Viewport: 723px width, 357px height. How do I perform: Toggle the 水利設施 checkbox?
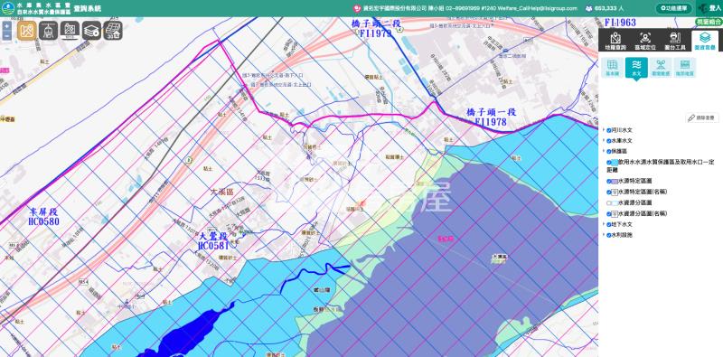pos(609,235)
